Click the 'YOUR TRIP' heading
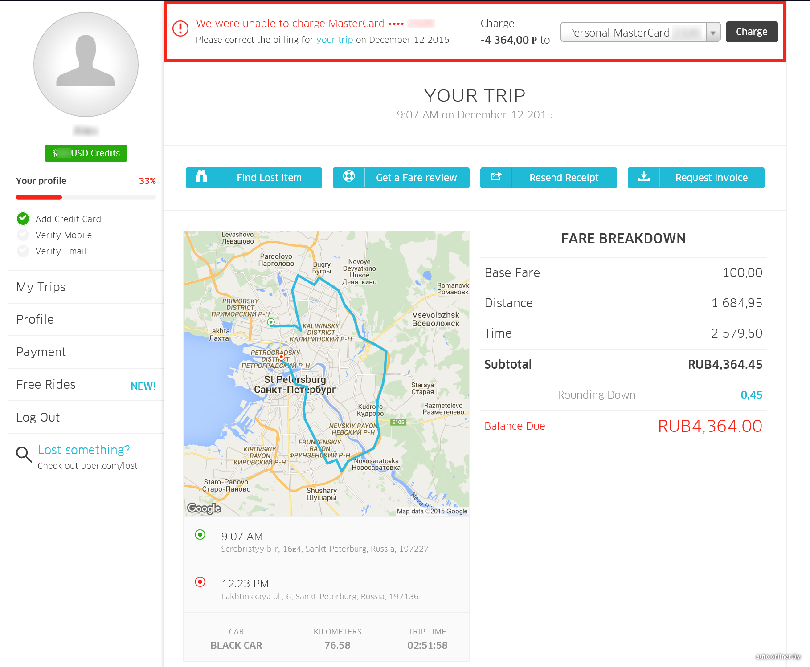This screenshot has height=667, width=810. pyautogui.click(x=475, y=96)
